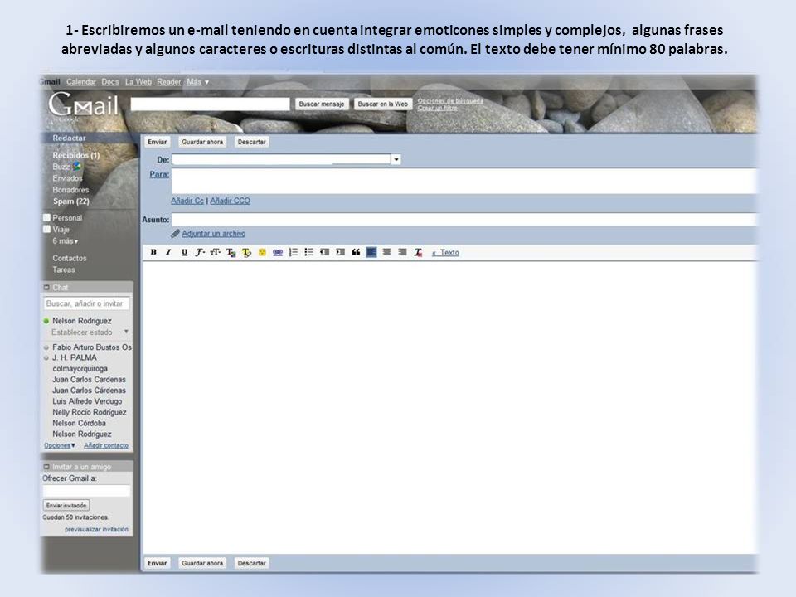The height and width of the screenshot is (597, 796).
Task: Open La Web from the top bar
Action: click(x=138, y=82)
